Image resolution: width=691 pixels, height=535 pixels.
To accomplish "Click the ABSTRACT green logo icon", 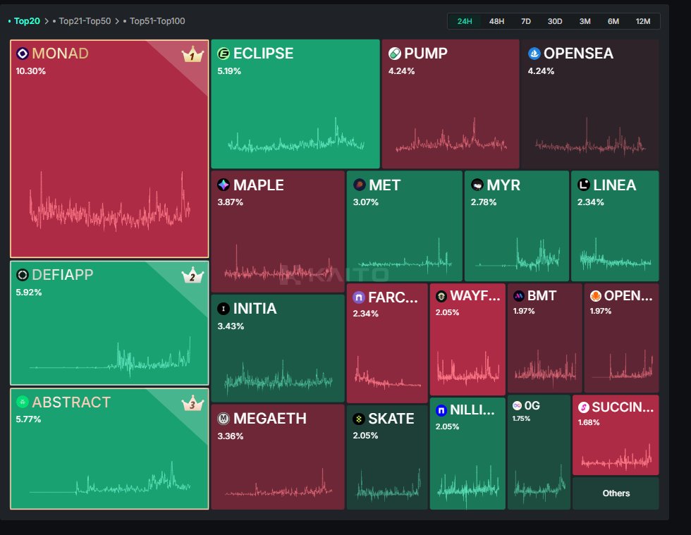I will coord(22,402).
